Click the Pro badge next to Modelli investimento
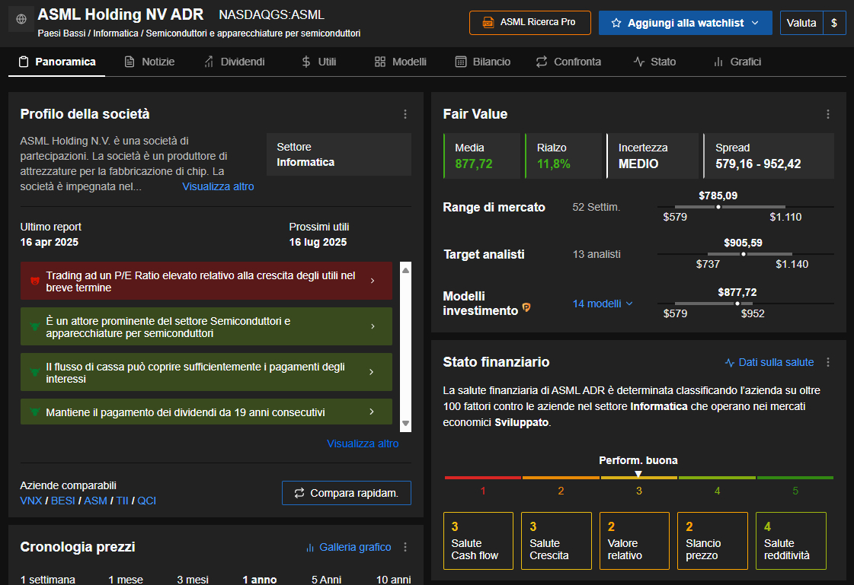854x585 pixels. coord(526,308)
